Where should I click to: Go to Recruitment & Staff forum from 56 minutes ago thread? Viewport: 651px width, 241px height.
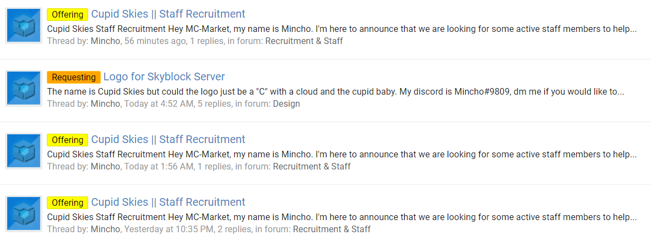[304, 41]
